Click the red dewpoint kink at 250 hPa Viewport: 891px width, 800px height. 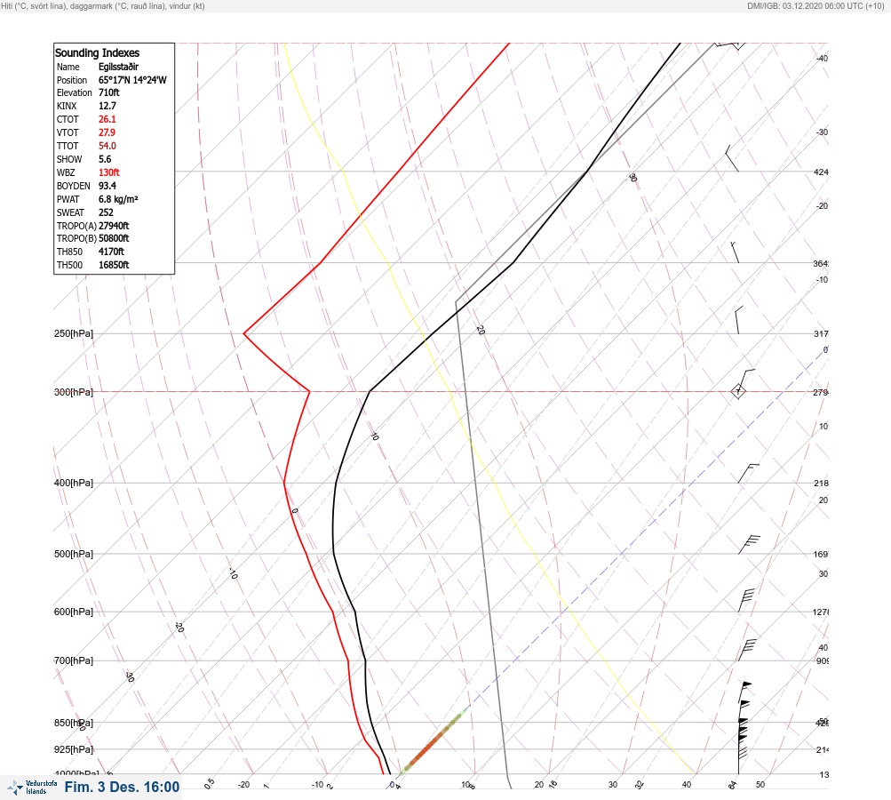coord(244,333)
